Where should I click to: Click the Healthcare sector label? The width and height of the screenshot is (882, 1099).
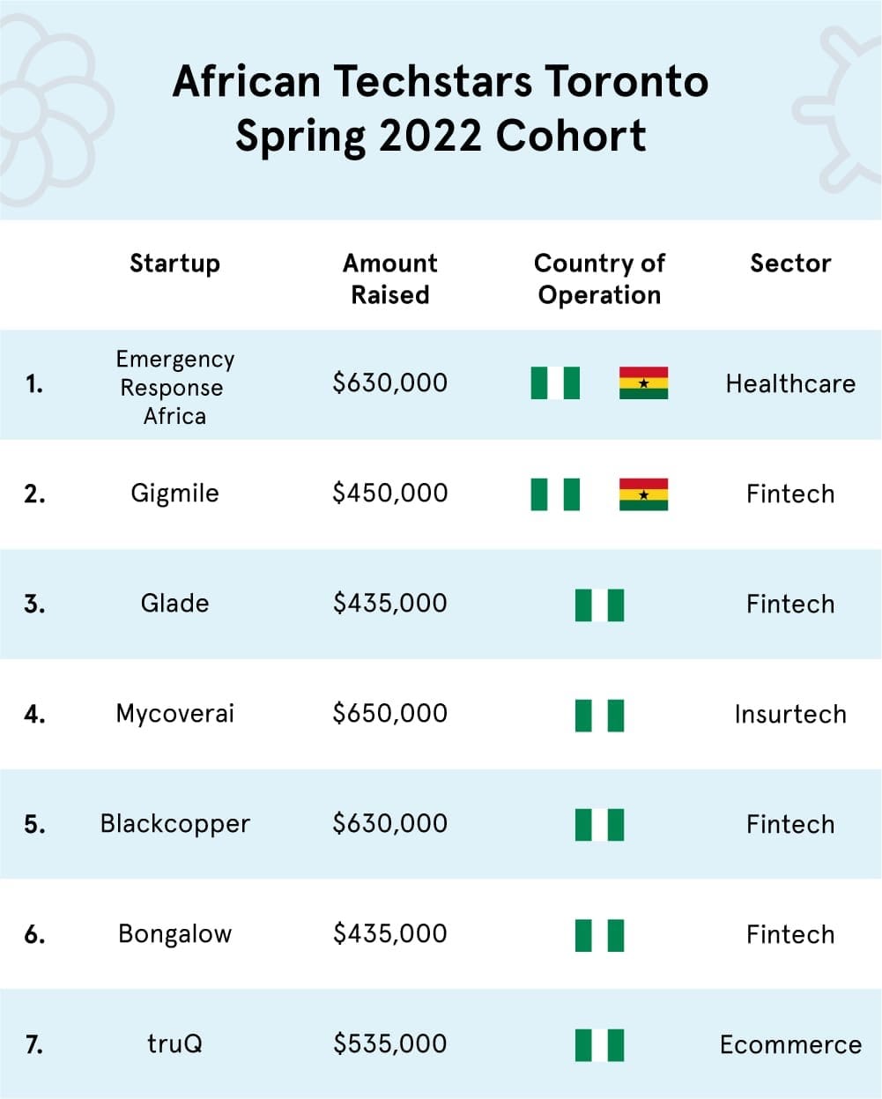(790, 383)
